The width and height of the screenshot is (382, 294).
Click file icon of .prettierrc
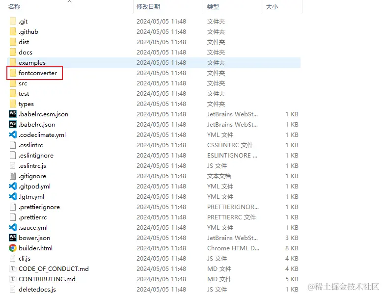(x=13, y=217)
